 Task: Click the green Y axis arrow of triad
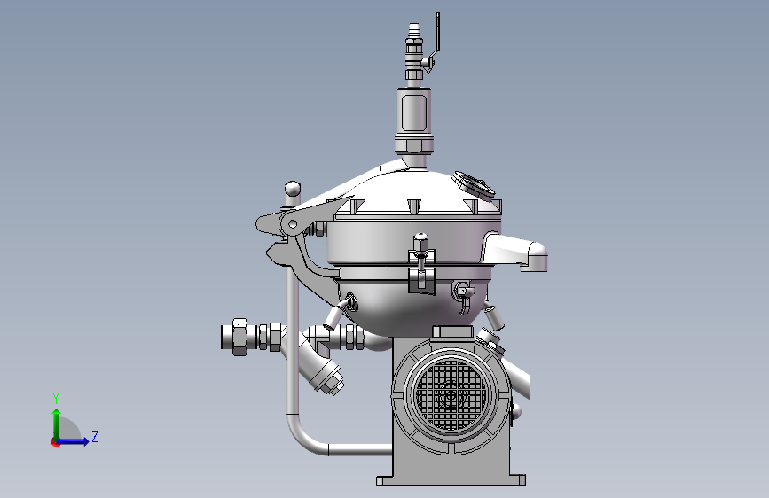[57, 424]
